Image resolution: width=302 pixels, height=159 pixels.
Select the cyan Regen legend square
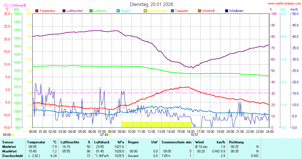pyautogui.click(x=118, y=11)
